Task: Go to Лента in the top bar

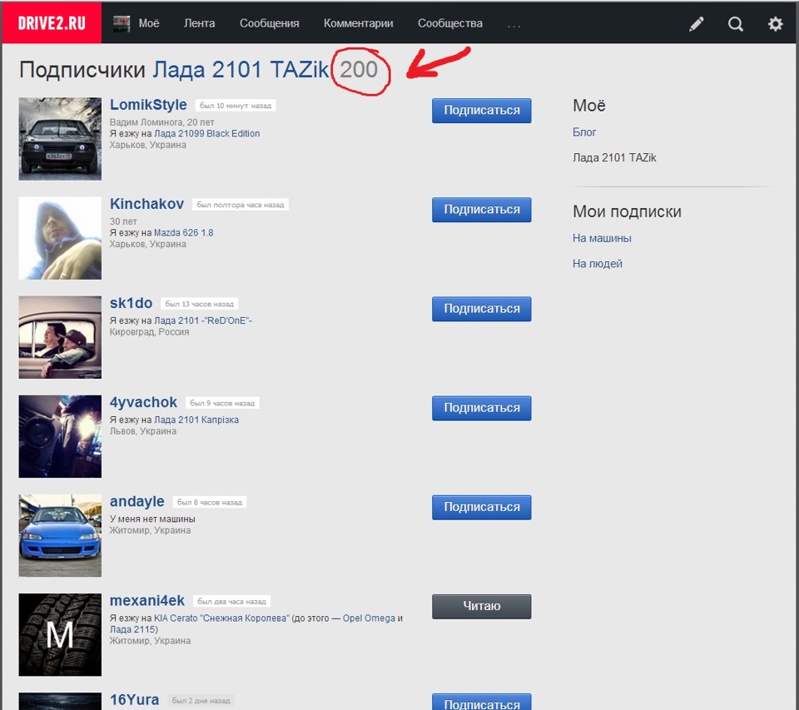Action: click(199, 23)
